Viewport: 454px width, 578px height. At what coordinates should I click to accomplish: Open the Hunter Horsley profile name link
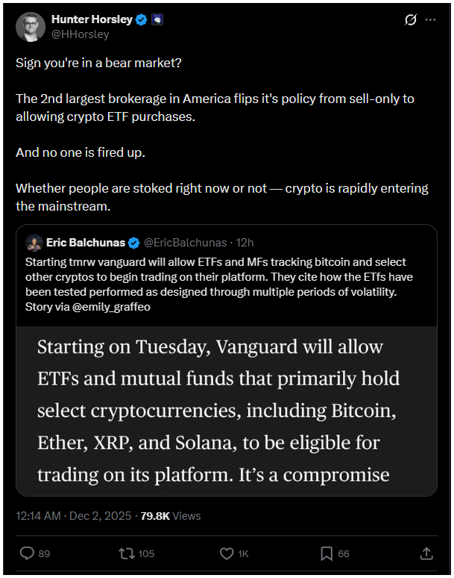[x=92, y=19]
